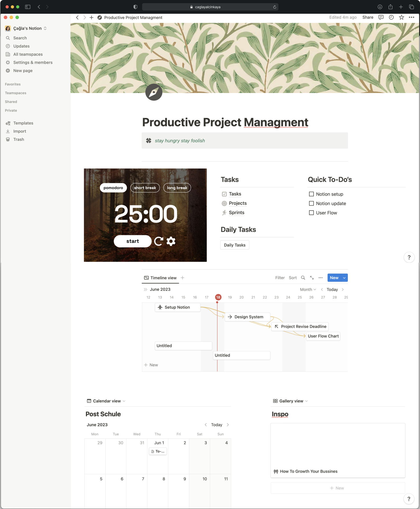Select the short break timer mode
Screen dimensions: 420x509
click(x=145, y=188)
